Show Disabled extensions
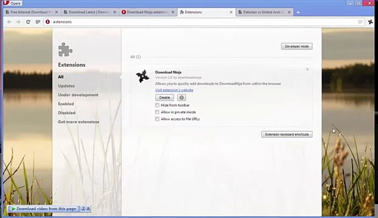 coord(67,113)
